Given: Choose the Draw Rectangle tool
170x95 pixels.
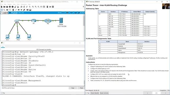Looking at the screenshot, I should click(x=19, y=10).
